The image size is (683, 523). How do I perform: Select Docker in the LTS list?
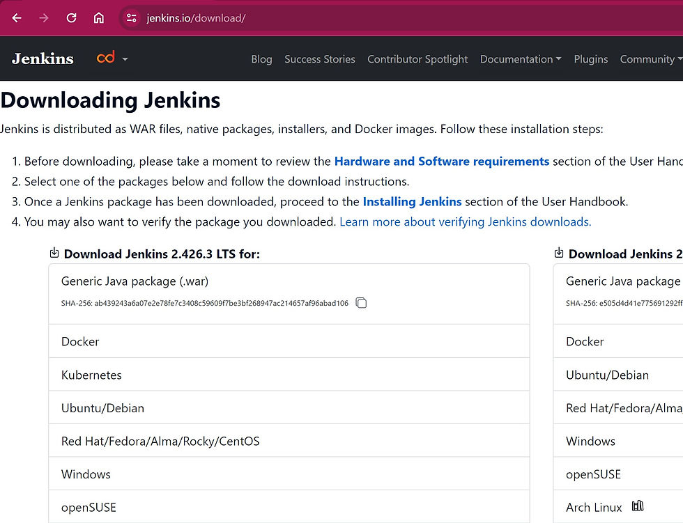click(289, 341)
